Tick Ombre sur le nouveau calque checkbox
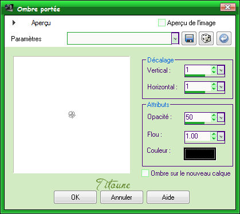The image size is (240, 214). (x=145, y=173)
